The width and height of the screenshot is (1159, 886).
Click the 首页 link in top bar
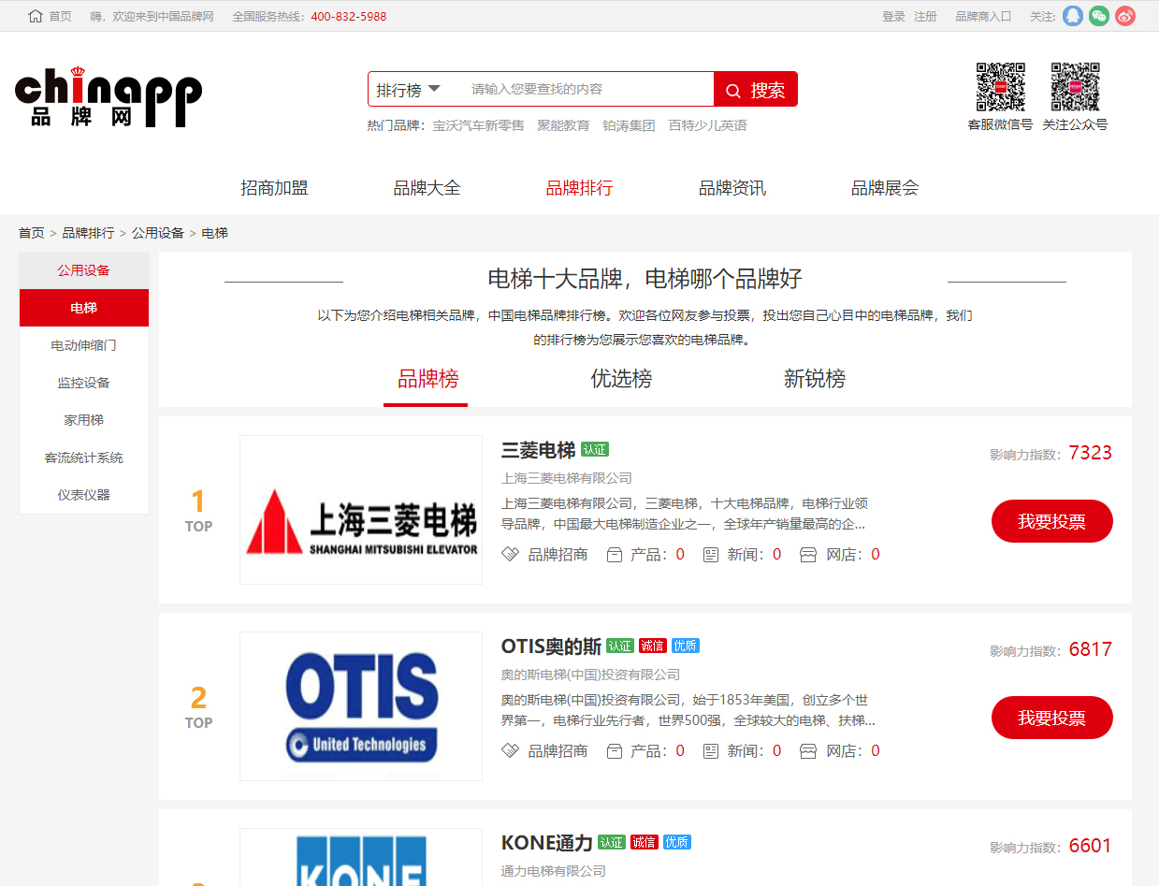[x=60, y=17]
